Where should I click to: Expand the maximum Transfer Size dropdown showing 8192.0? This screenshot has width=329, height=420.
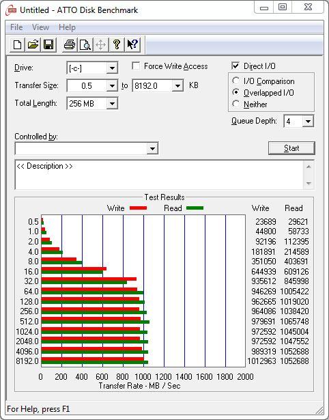click(x=177, y=86)
